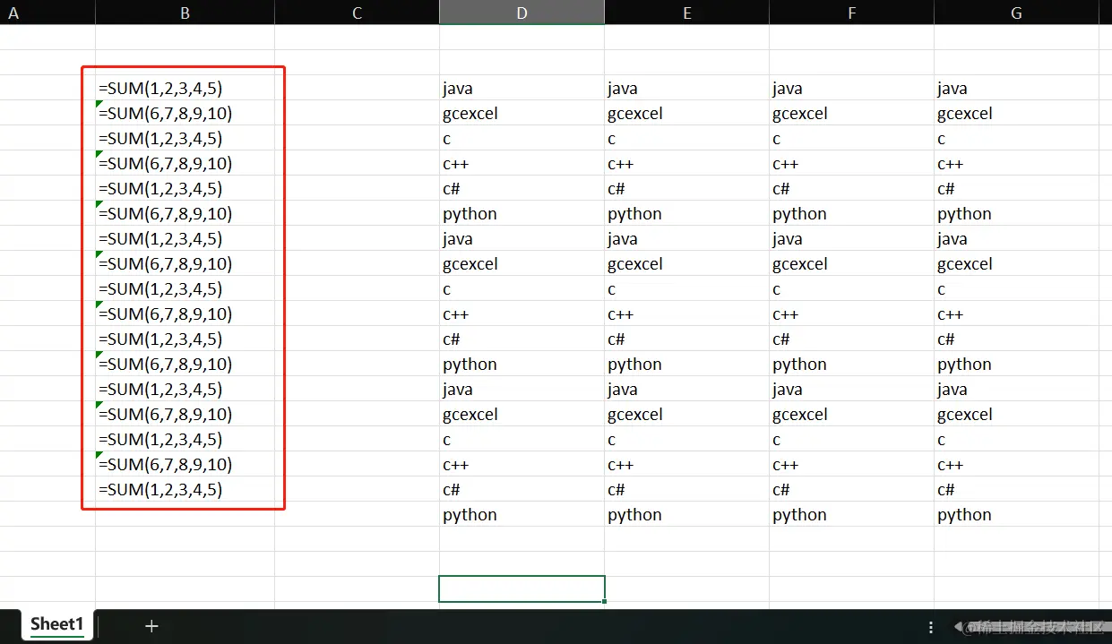Select column F header
The height and width of the screenshot is (644, 1112).
[x=851, y=13]
